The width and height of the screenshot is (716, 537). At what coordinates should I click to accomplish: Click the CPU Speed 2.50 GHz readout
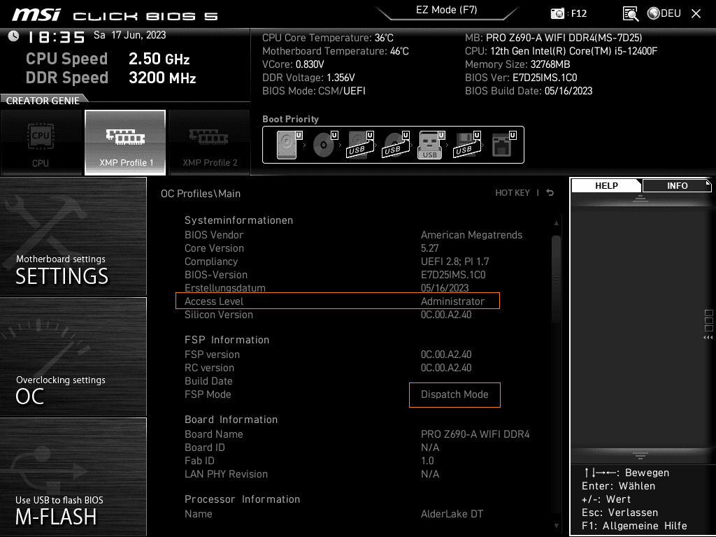coord(108,59)
